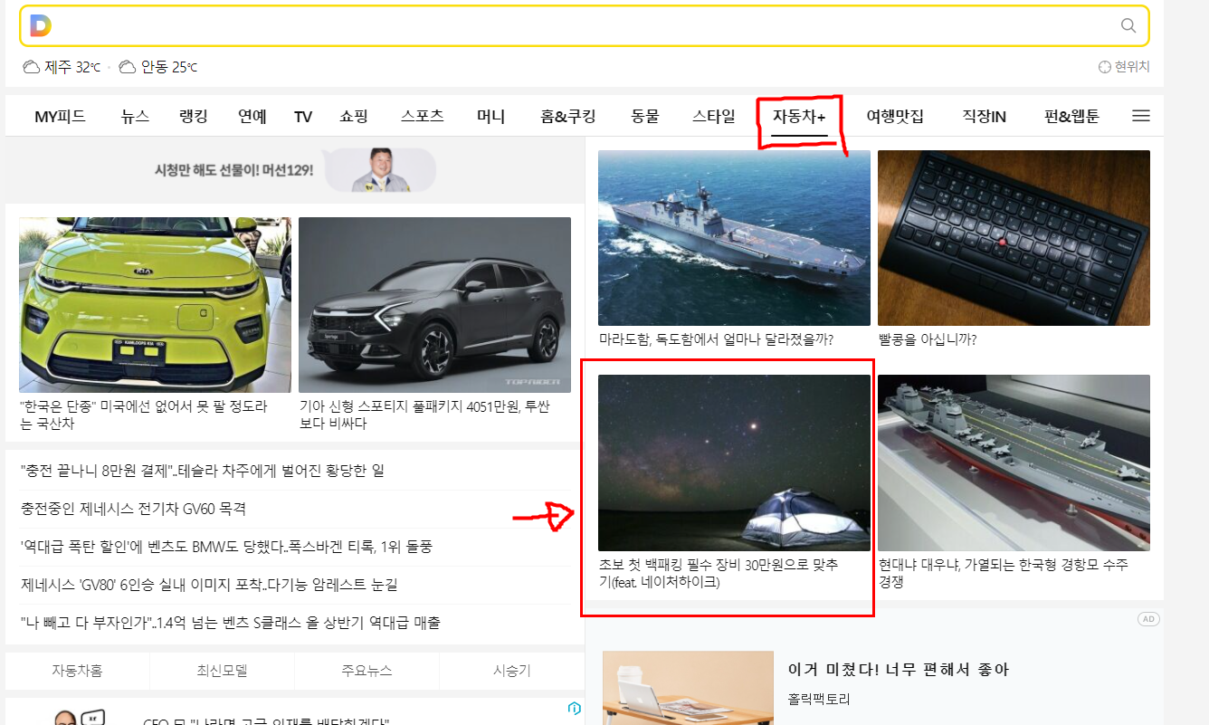1209x725 pixels.
Task: Click the 제주 32℃ weather text
Action: (x=72, y=67)
